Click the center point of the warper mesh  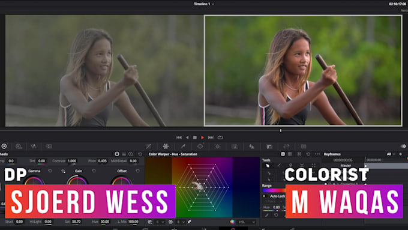(x=202, y=187)
